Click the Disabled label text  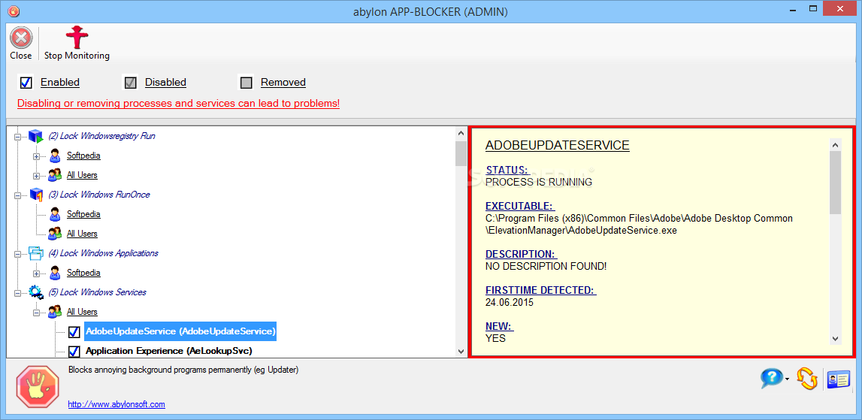[165, 83]
